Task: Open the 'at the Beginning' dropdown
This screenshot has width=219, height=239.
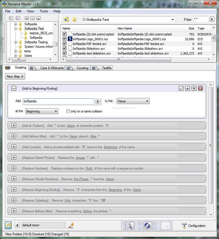Action: point(42,111)
